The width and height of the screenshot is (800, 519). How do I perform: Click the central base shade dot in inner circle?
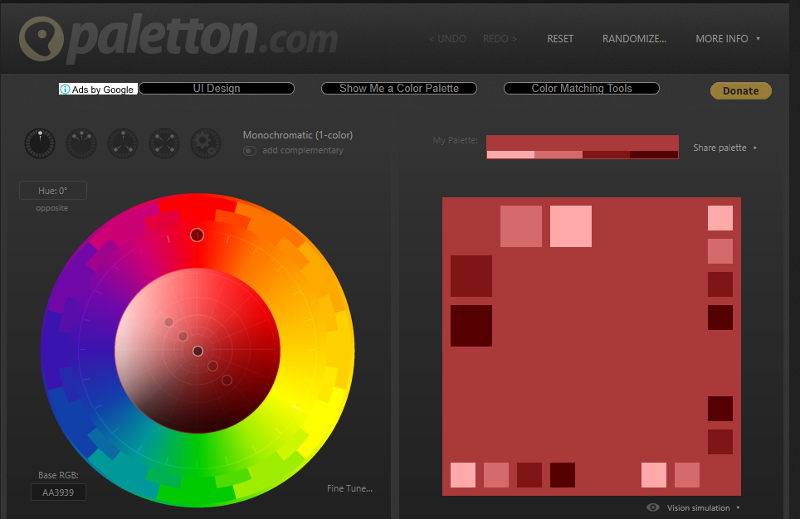click(x=198, y=351)
